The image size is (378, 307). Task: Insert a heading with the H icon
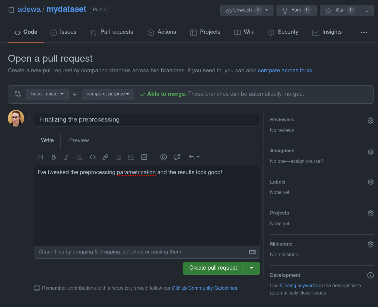pos(40,157)
